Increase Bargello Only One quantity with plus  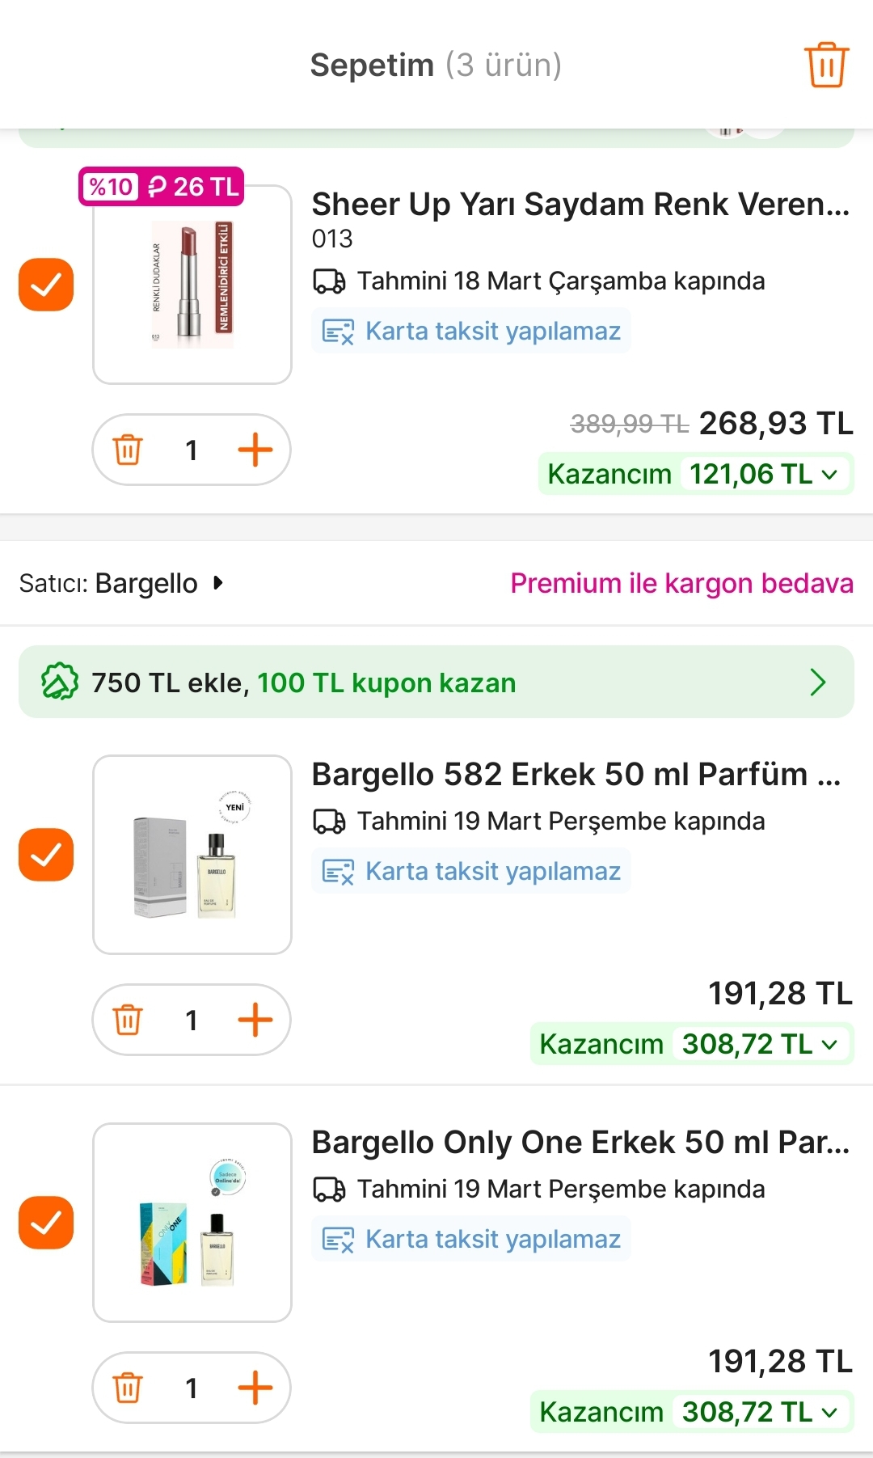(x=255, y=1388)
